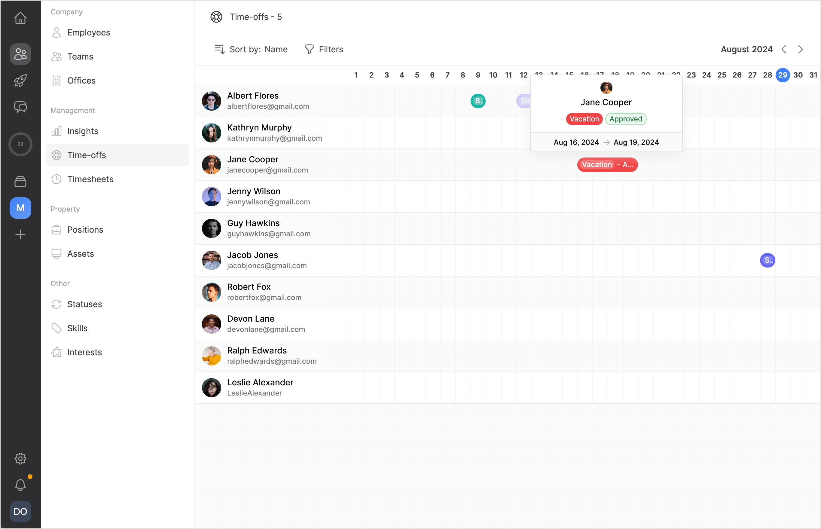The image size is (821, 529).
Task: Navigate to Teams section
Action: pyautogui.click(x=80, y=56)
